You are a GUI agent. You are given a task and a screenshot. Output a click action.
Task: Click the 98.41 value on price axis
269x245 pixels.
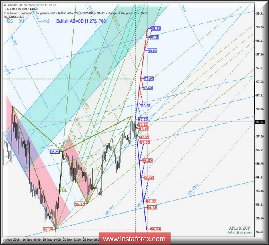click(x=260, y=13)
